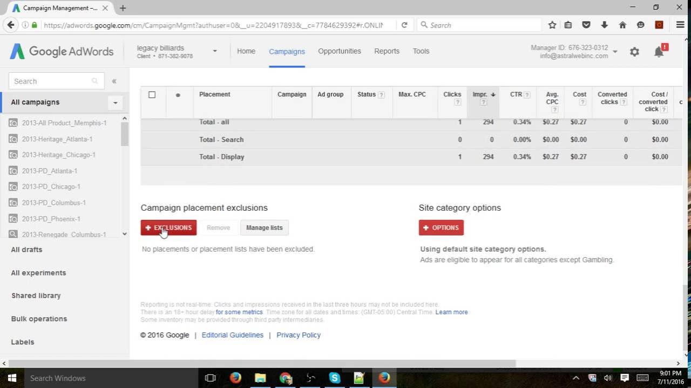Open Windows Start menu
This screenshot has height=388, width=691.
point(12,378)
